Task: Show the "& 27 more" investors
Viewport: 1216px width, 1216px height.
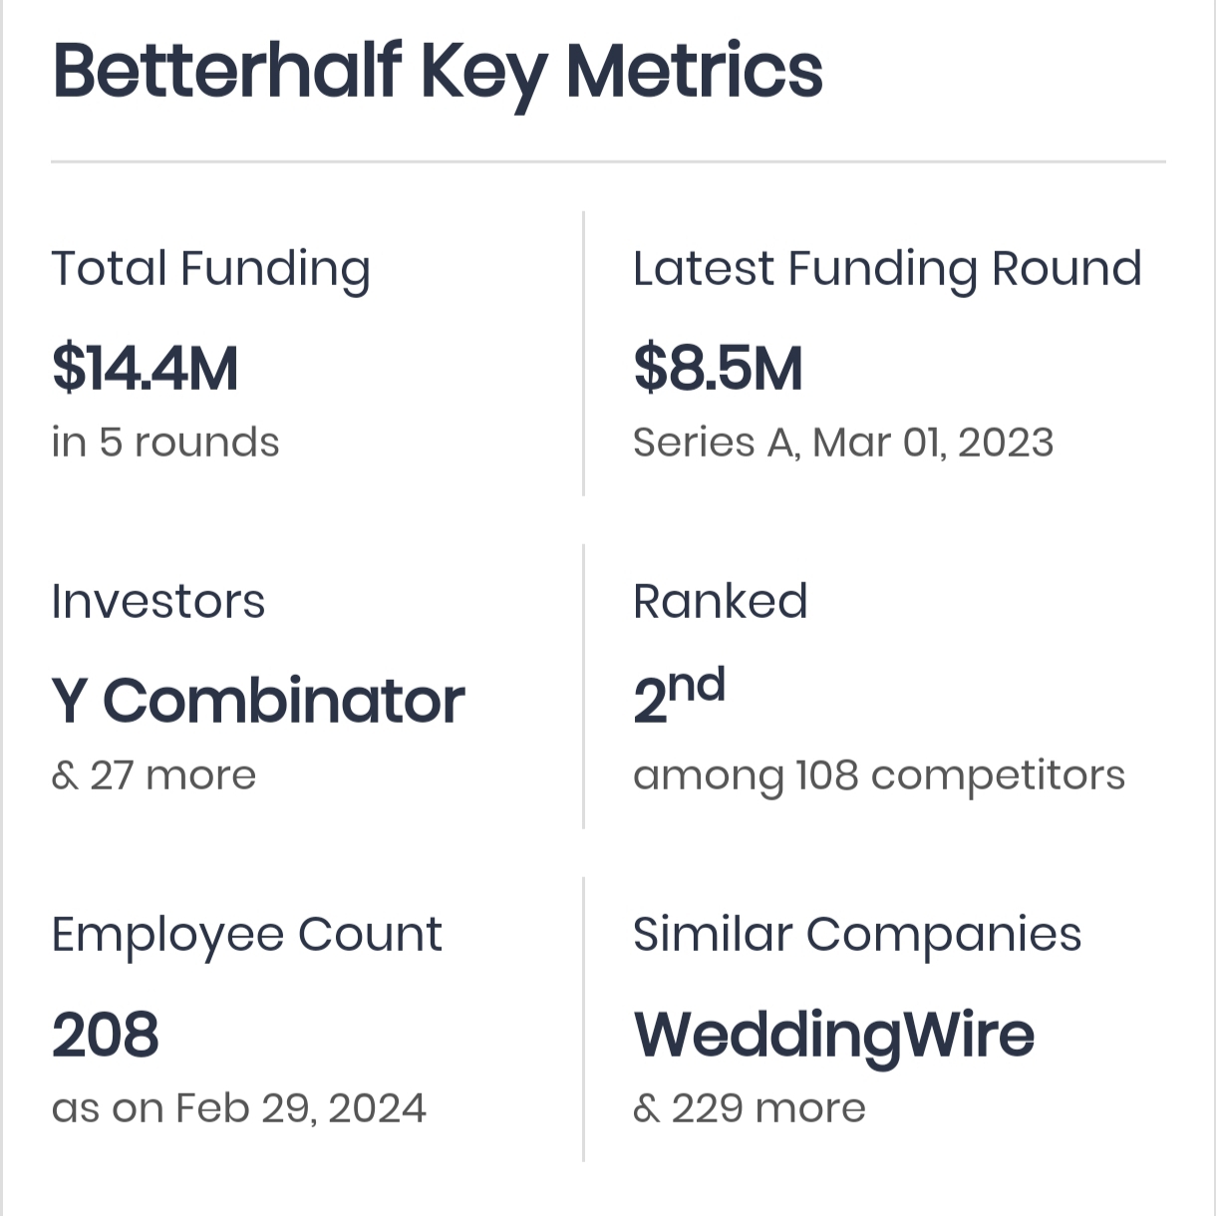Action: click(x=153, y=775)
